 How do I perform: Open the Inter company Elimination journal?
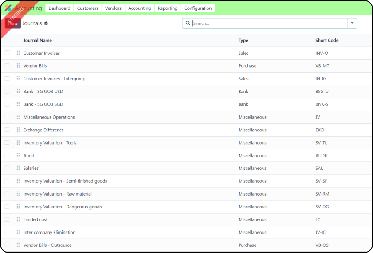(49, 232)
